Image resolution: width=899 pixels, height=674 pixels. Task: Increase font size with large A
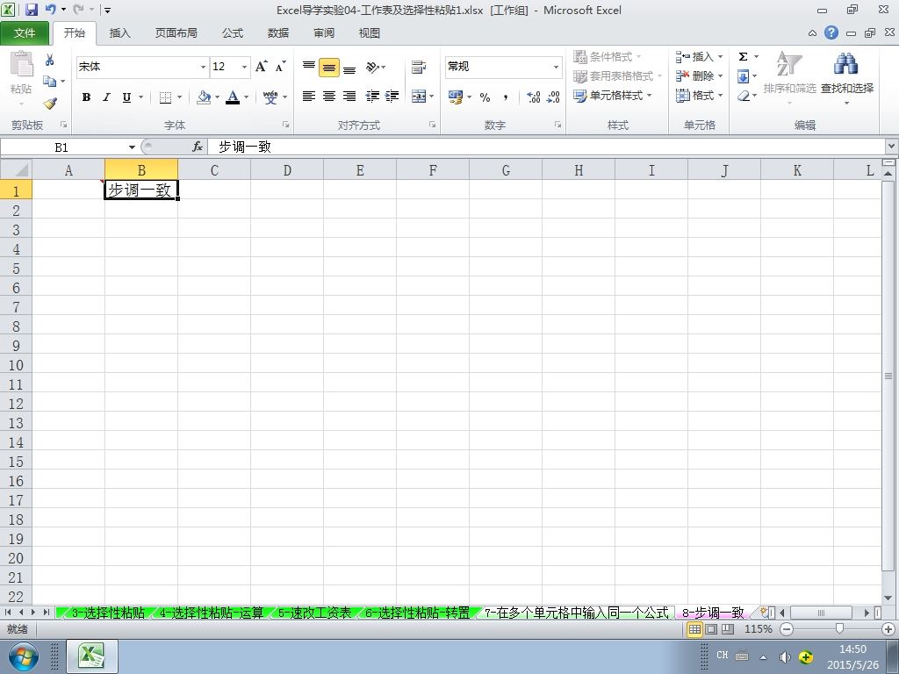click(x=262, y=67)
